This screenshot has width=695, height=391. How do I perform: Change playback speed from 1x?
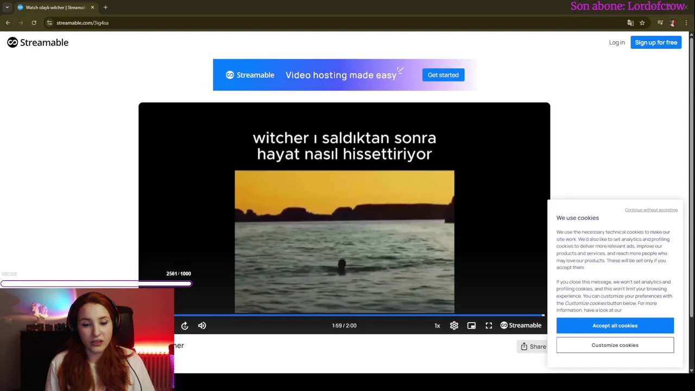click(437, 326)
